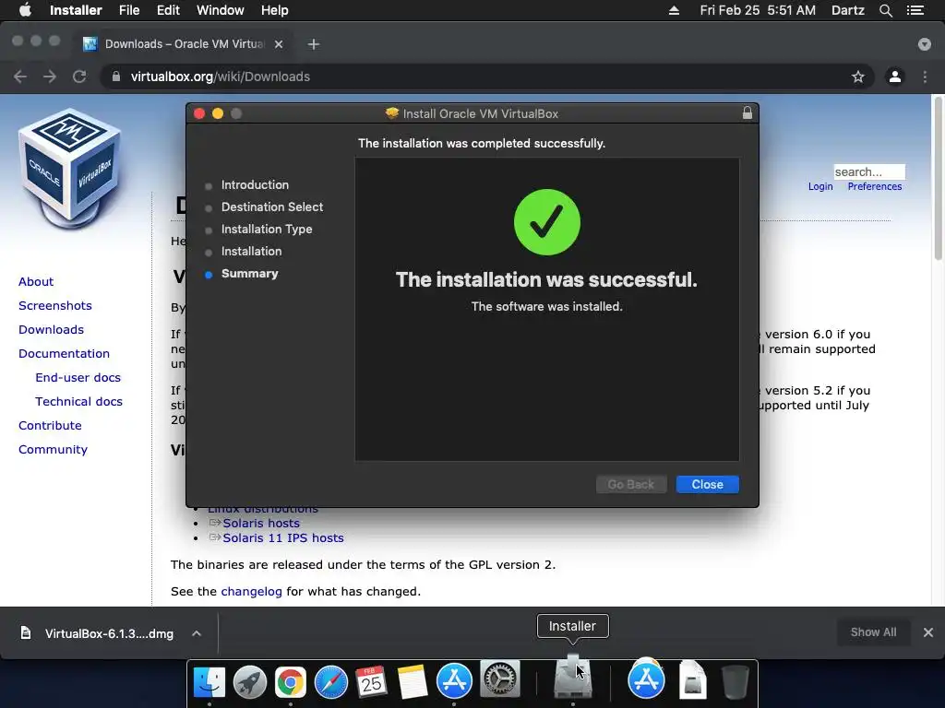Close the downloads bar
Viewport: 945px width, 708px height.
(928, 632)
